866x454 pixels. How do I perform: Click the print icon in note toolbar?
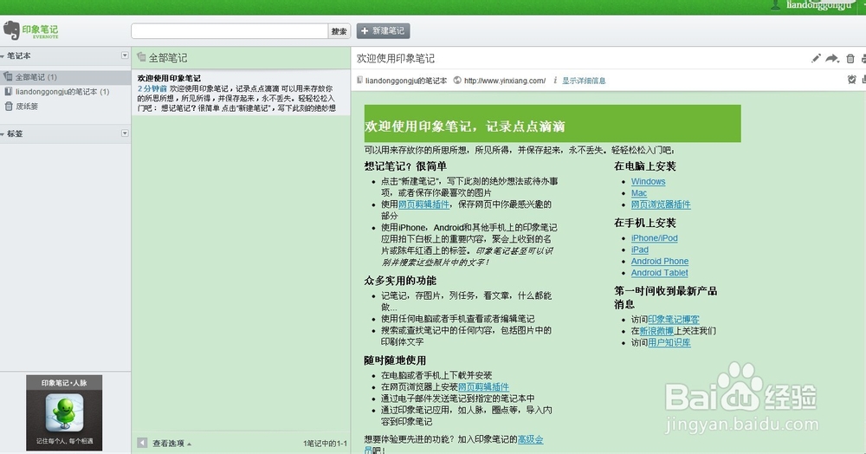pyautogui.click(x=863, y=59)
